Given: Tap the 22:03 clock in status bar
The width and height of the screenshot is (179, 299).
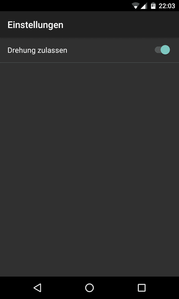Looking at the screenshot, I should [x=167, y=6].
